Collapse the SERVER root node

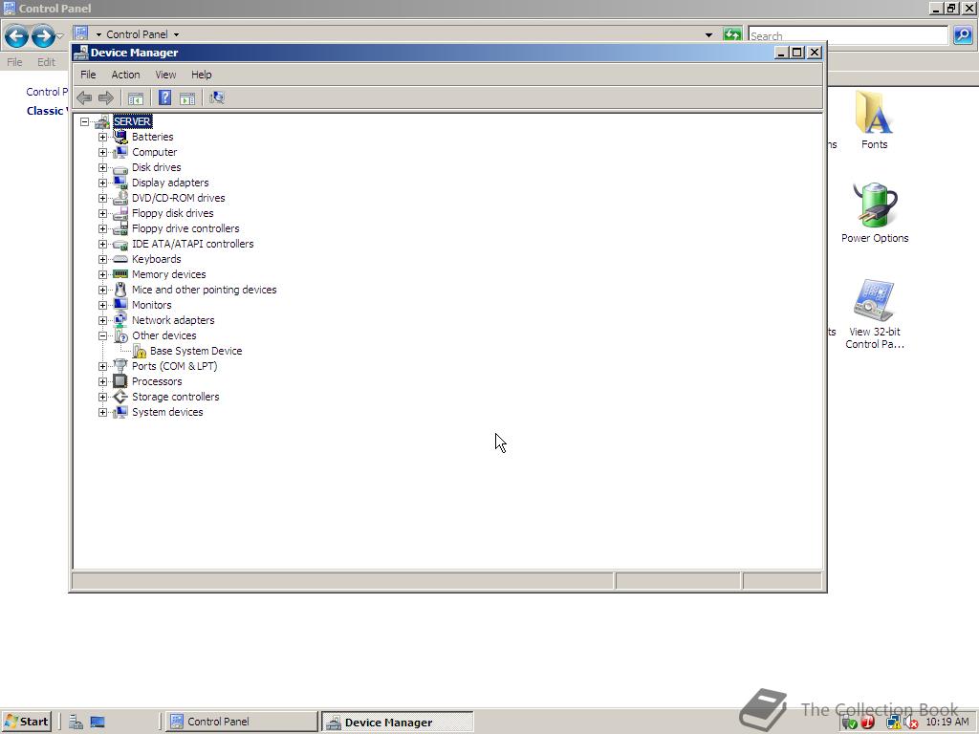[x=85, y=121]
